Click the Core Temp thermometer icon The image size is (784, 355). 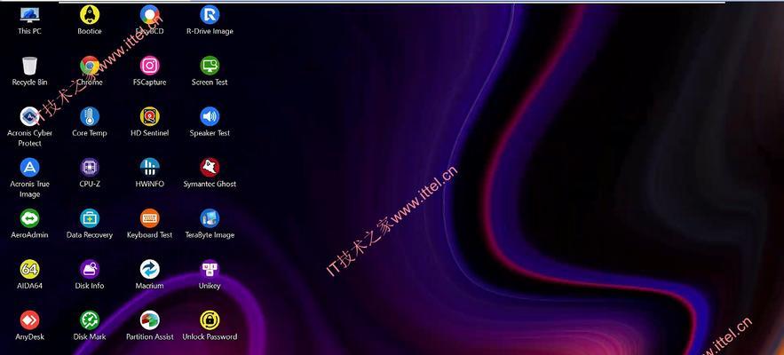click(90, 116)
